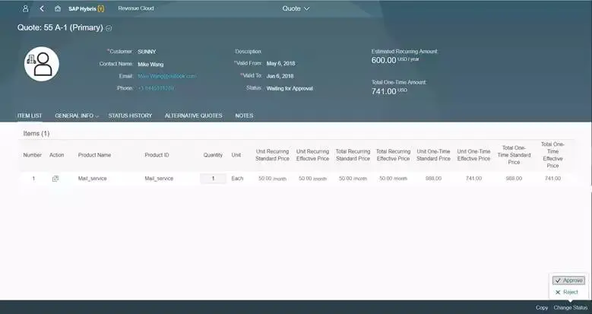592x314 pixels.
Task: Click the Number column header
Action: coord(33,155)
